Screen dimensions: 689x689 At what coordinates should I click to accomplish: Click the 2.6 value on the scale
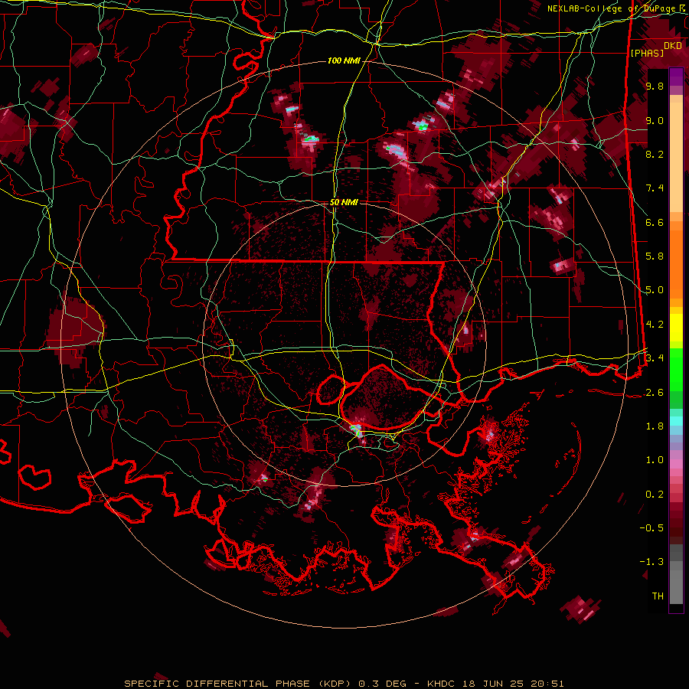(x=655, y=393)
